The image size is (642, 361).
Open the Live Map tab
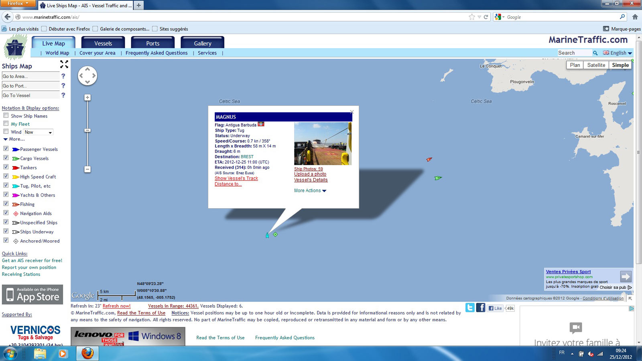pos(53,43)
